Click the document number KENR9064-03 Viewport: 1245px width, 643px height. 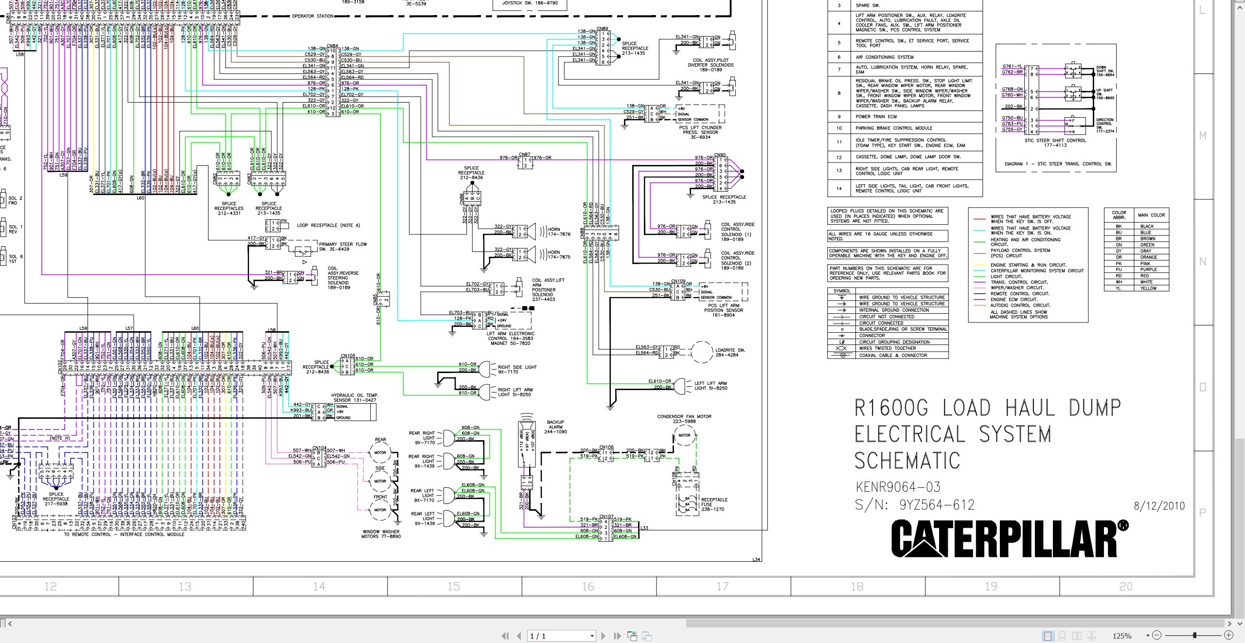click(897, 487)
